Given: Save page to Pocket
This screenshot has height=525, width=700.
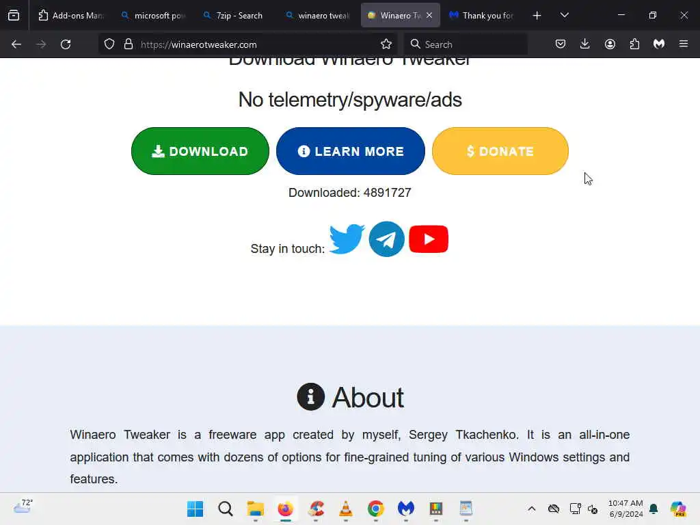Looking at the screenshot, I should pyautogui.click(x=561, y=44).
